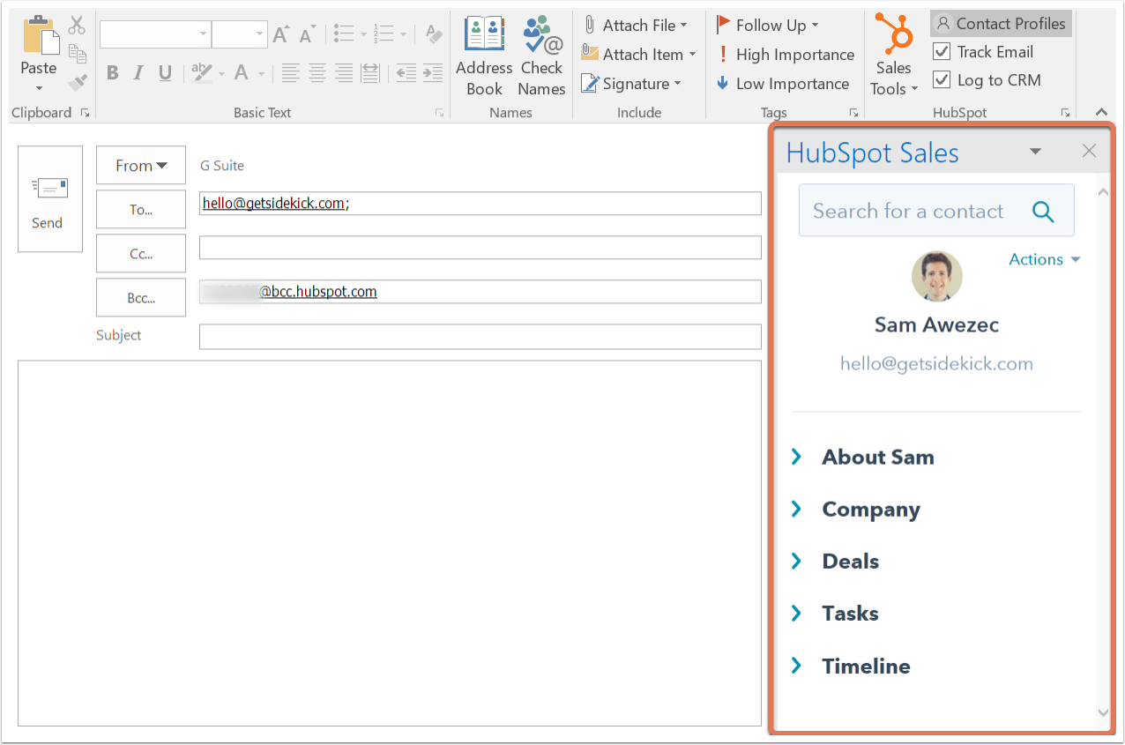This screenshot has height=745, width=1125.
Task: Open bulleted list style dropdown arrow
Action: click(362, 35)
